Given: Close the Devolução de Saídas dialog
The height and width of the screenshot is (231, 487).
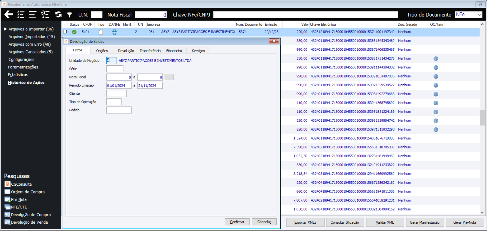Looking at the screenshot, I should coord(274,41).
